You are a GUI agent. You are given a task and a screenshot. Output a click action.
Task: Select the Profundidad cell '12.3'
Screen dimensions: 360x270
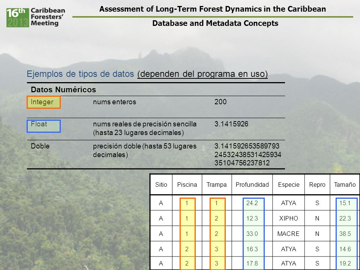pos(252,218)
